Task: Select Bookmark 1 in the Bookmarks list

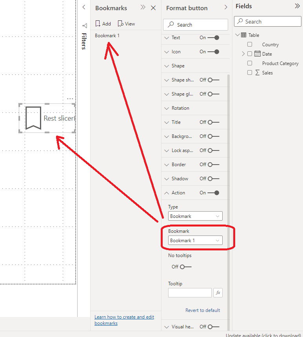Action: tap(107, 35)
